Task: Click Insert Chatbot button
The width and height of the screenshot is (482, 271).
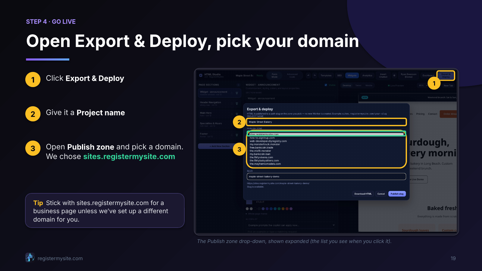Action: pyautogui.click(x=383, y=76)
